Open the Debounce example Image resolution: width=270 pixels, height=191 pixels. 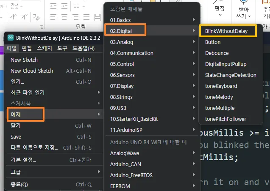pos(231,53)
